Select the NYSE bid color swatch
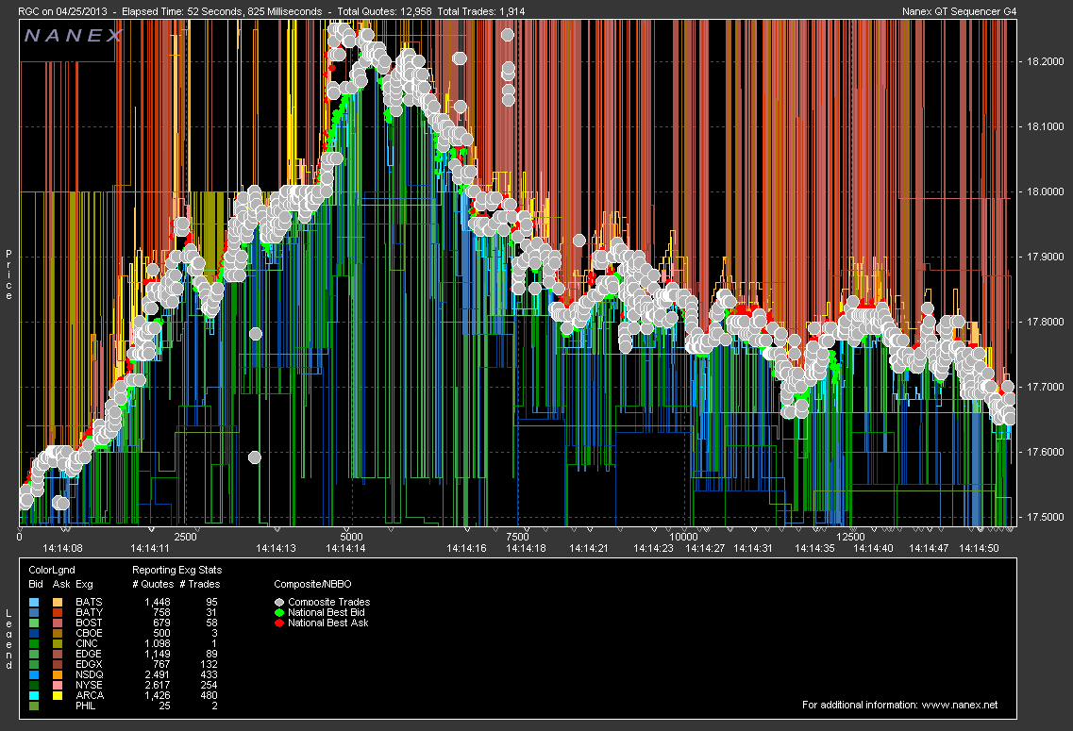 [34, 685]
